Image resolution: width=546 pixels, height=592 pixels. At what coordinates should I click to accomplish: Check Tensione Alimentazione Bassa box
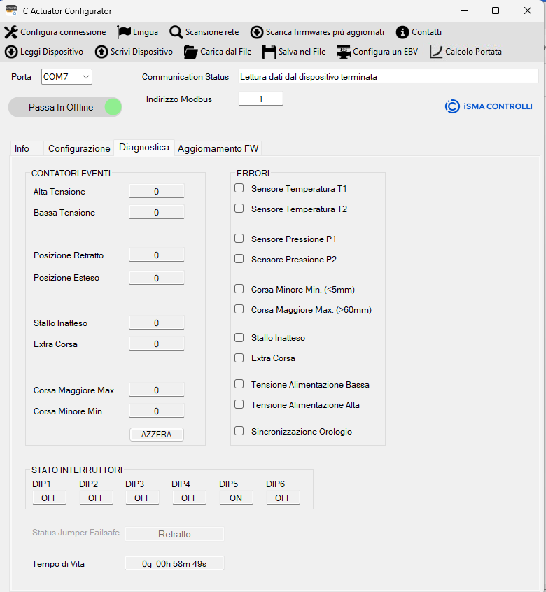tap(239, 384)
